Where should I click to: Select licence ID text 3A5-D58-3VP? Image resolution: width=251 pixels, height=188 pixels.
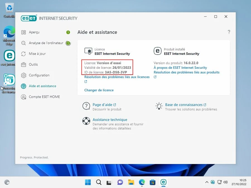pyautogui.click(x=116, y=72)
